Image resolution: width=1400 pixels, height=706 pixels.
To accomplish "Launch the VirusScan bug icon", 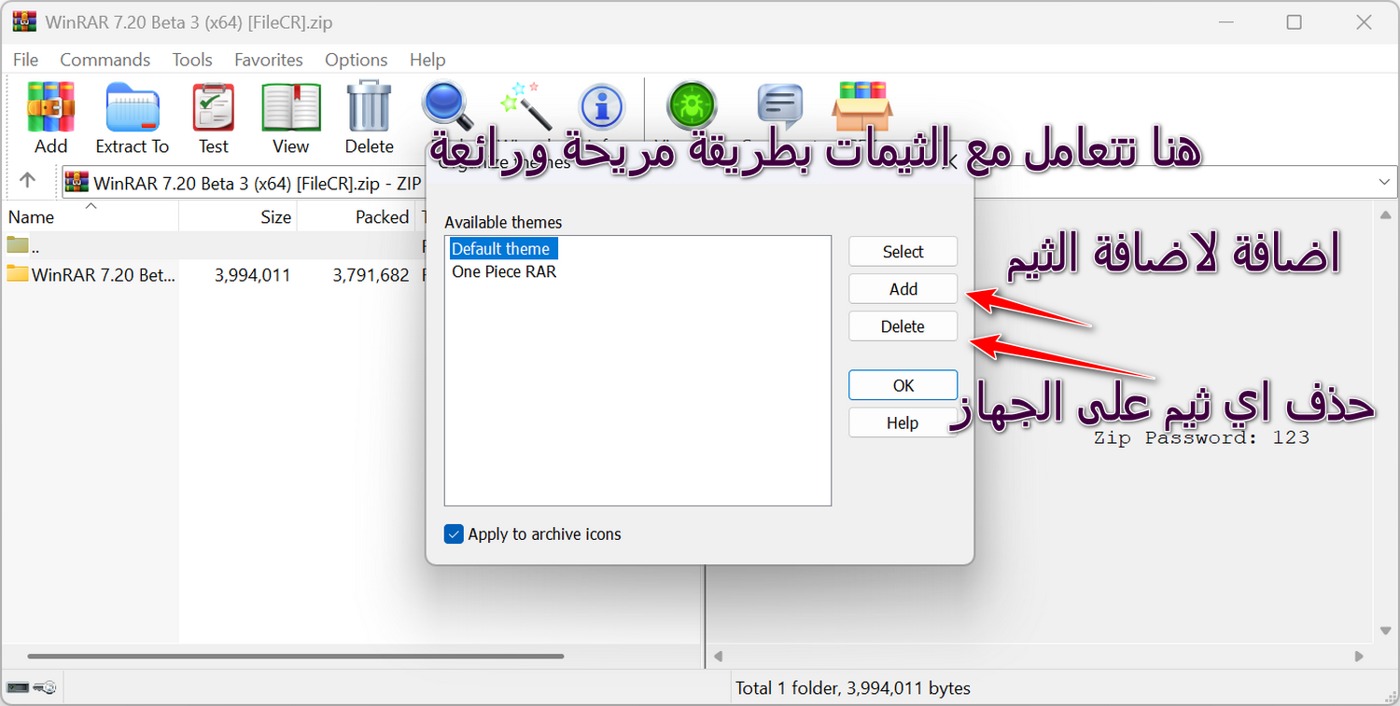I will 691,107.
